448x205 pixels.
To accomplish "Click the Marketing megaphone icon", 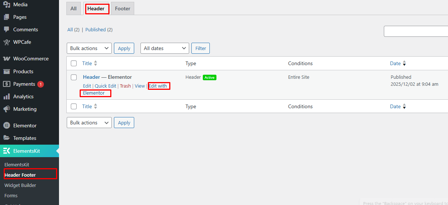I will pyautogui.click(x=6, y=109).
